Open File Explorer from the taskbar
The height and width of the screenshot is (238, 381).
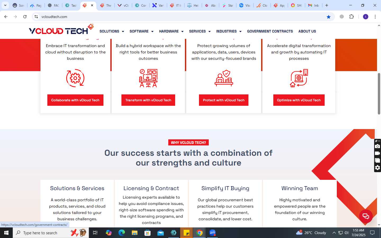pos(135,233)
